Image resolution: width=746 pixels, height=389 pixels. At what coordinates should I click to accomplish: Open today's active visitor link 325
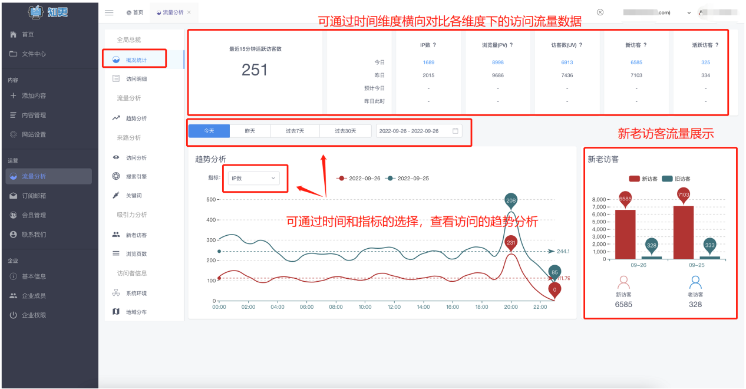click(706, 62)
